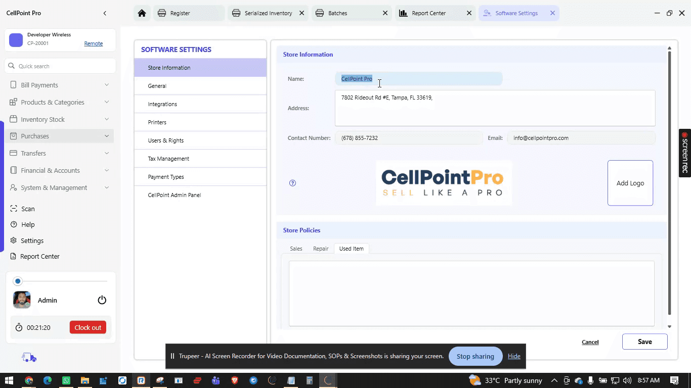Viewport: 691px width, 388px height.
Task: Select the Used Item policy tab
Action: coord(352,249)
